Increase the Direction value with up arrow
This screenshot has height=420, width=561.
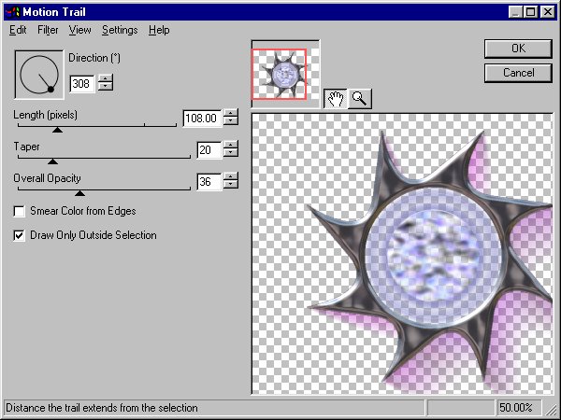[x=106, y=77]
